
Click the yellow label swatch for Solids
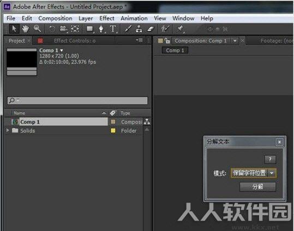coord(113,130)
